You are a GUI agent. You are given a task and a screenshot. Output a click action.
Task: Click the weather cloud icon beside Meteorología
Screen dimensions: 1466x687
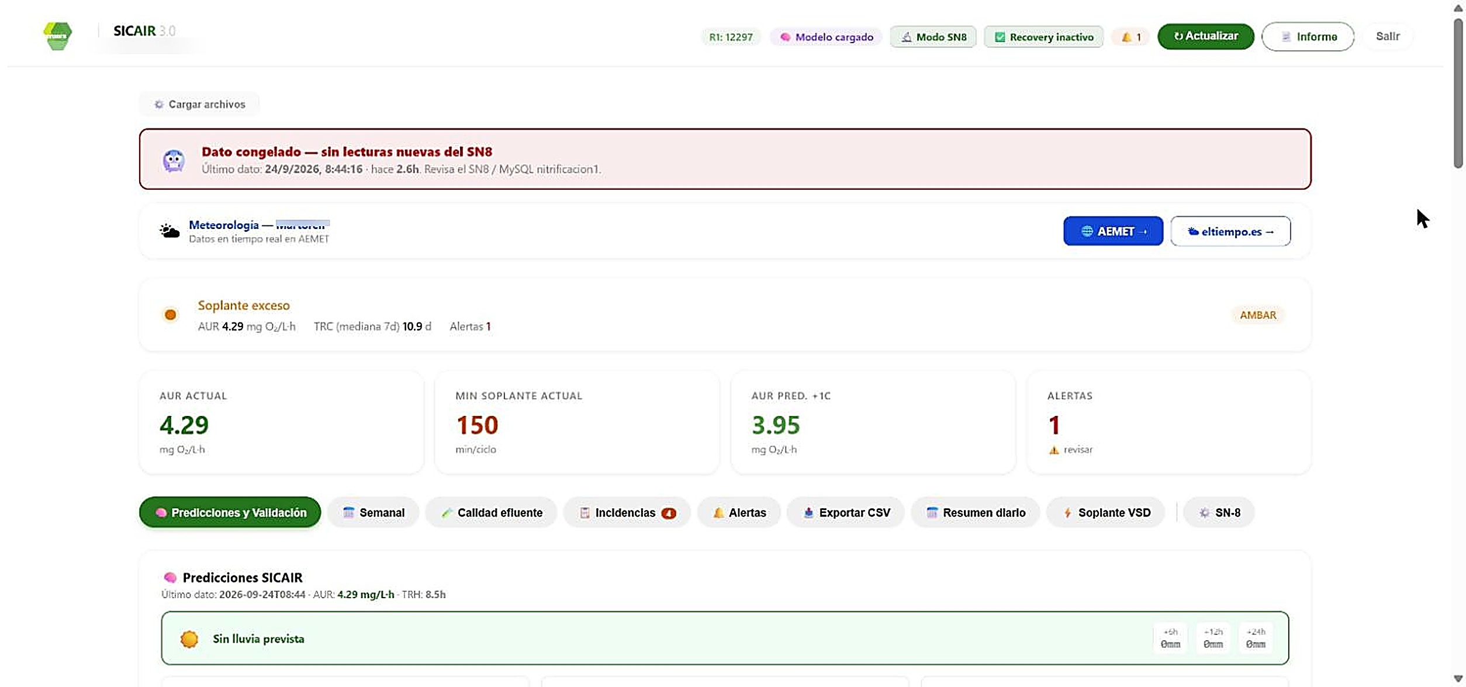(x=170, y=231)
